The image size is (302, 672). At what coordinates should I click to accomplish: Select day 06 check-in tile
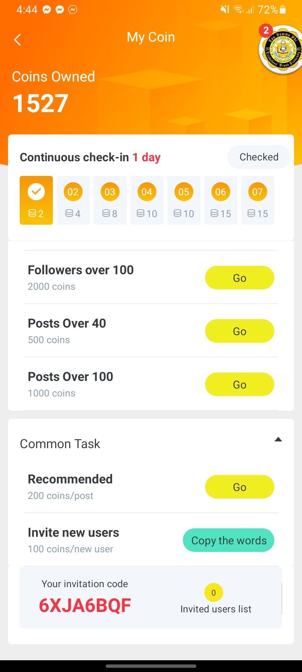(x=221, y=200)
